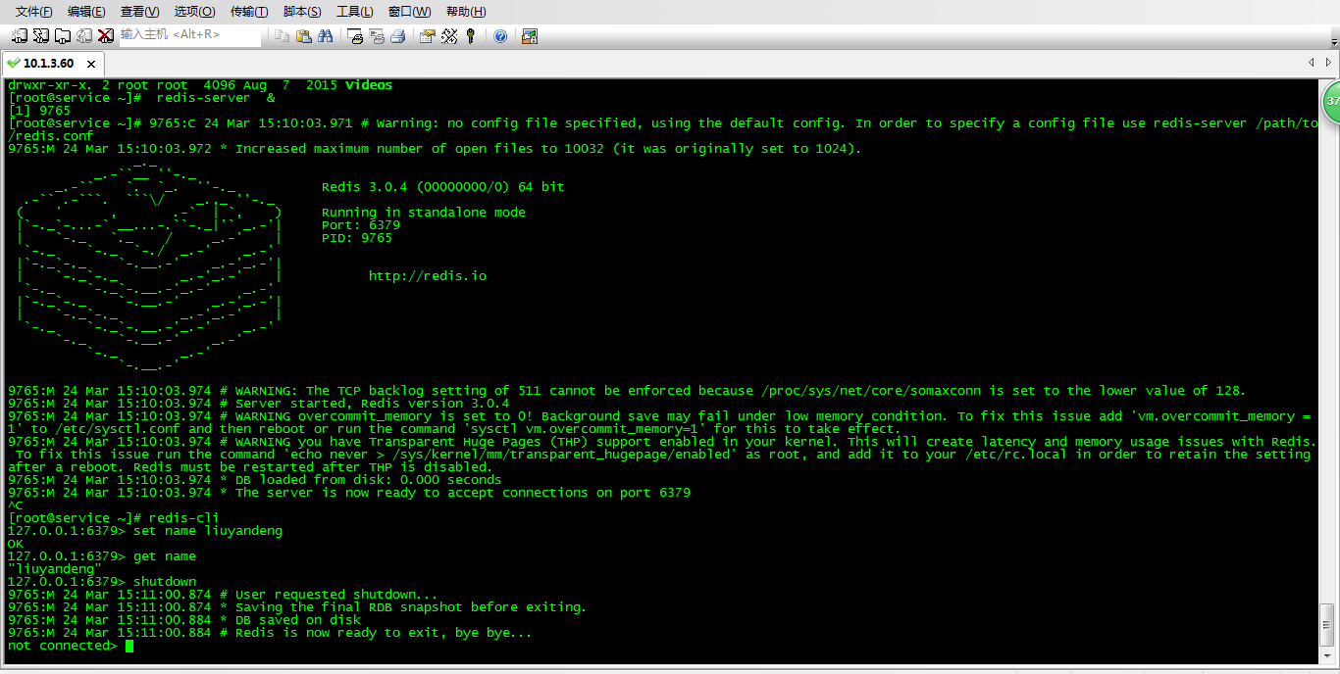Click the Print Selection icon
The width and height of the screenshot is (1340, 674).
coord(377,36)
